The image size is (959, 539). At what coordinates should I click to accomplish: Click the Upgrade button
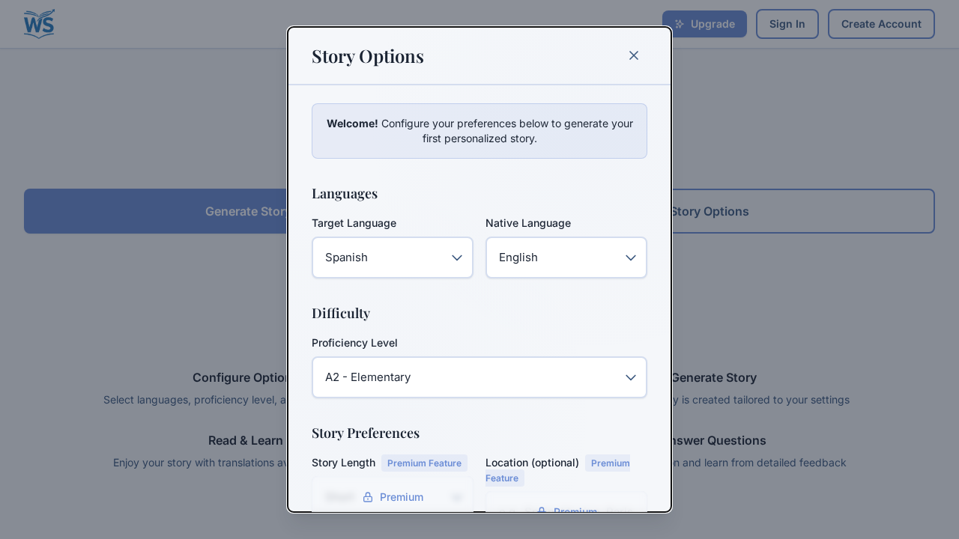704,24
